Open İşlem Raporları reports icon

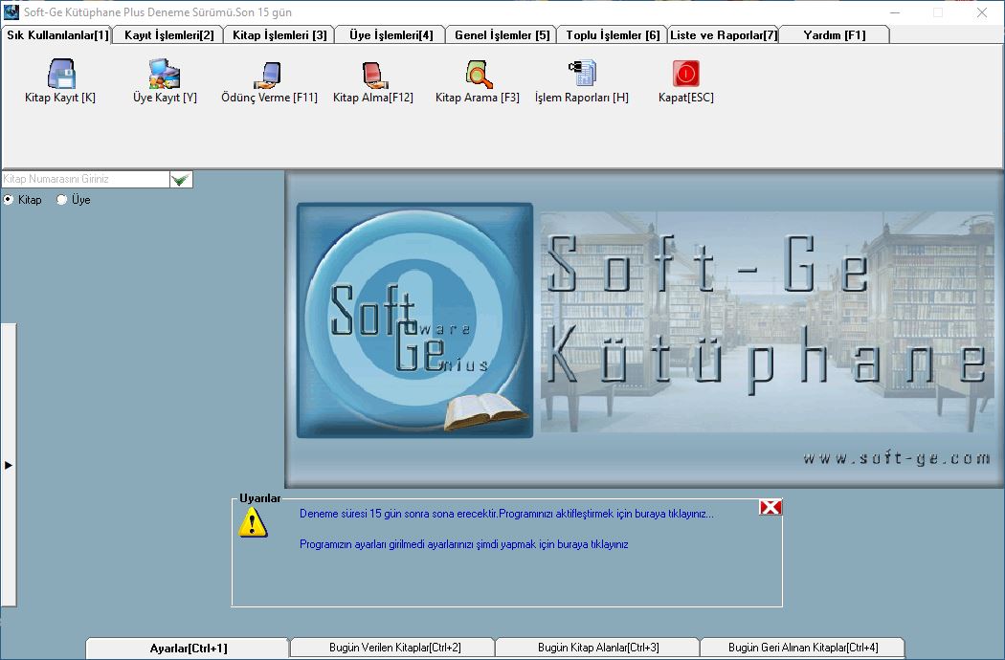(582, 74)
